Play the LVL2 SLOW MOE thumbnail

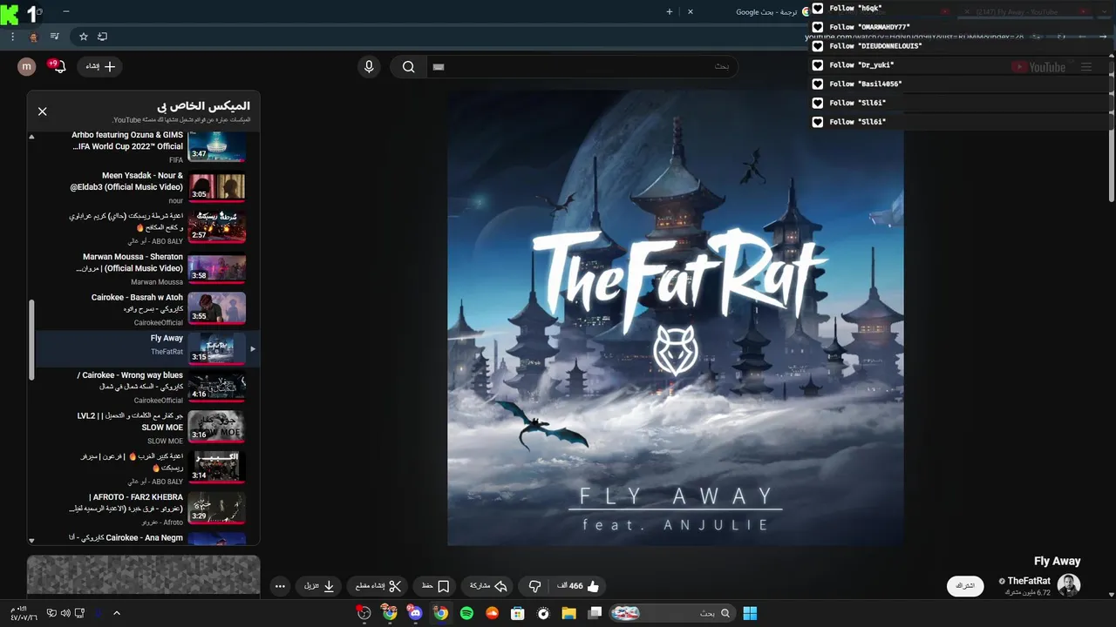pyautogui.click(x=217, y=427)
